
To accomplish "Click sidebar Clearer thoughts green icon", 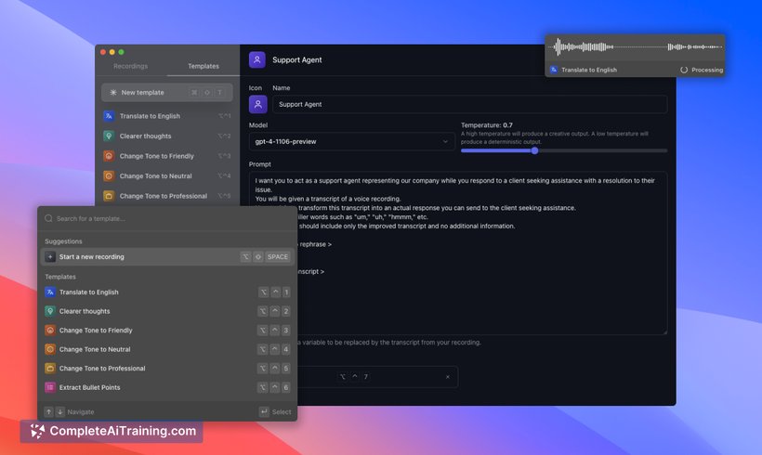I will pyautogui.click(x=109, y=136).
